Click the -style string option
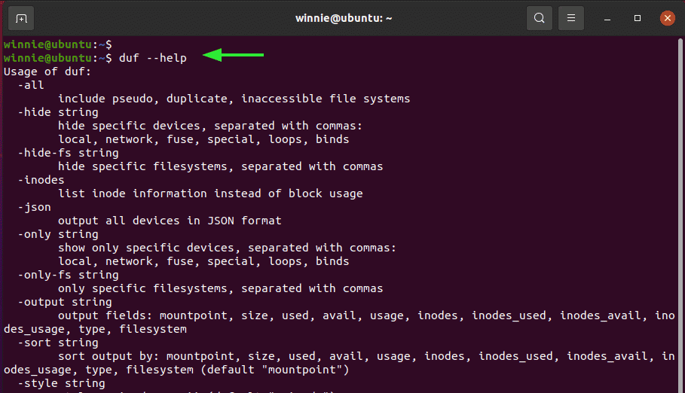Screen dimensions: 685x393 62,383
